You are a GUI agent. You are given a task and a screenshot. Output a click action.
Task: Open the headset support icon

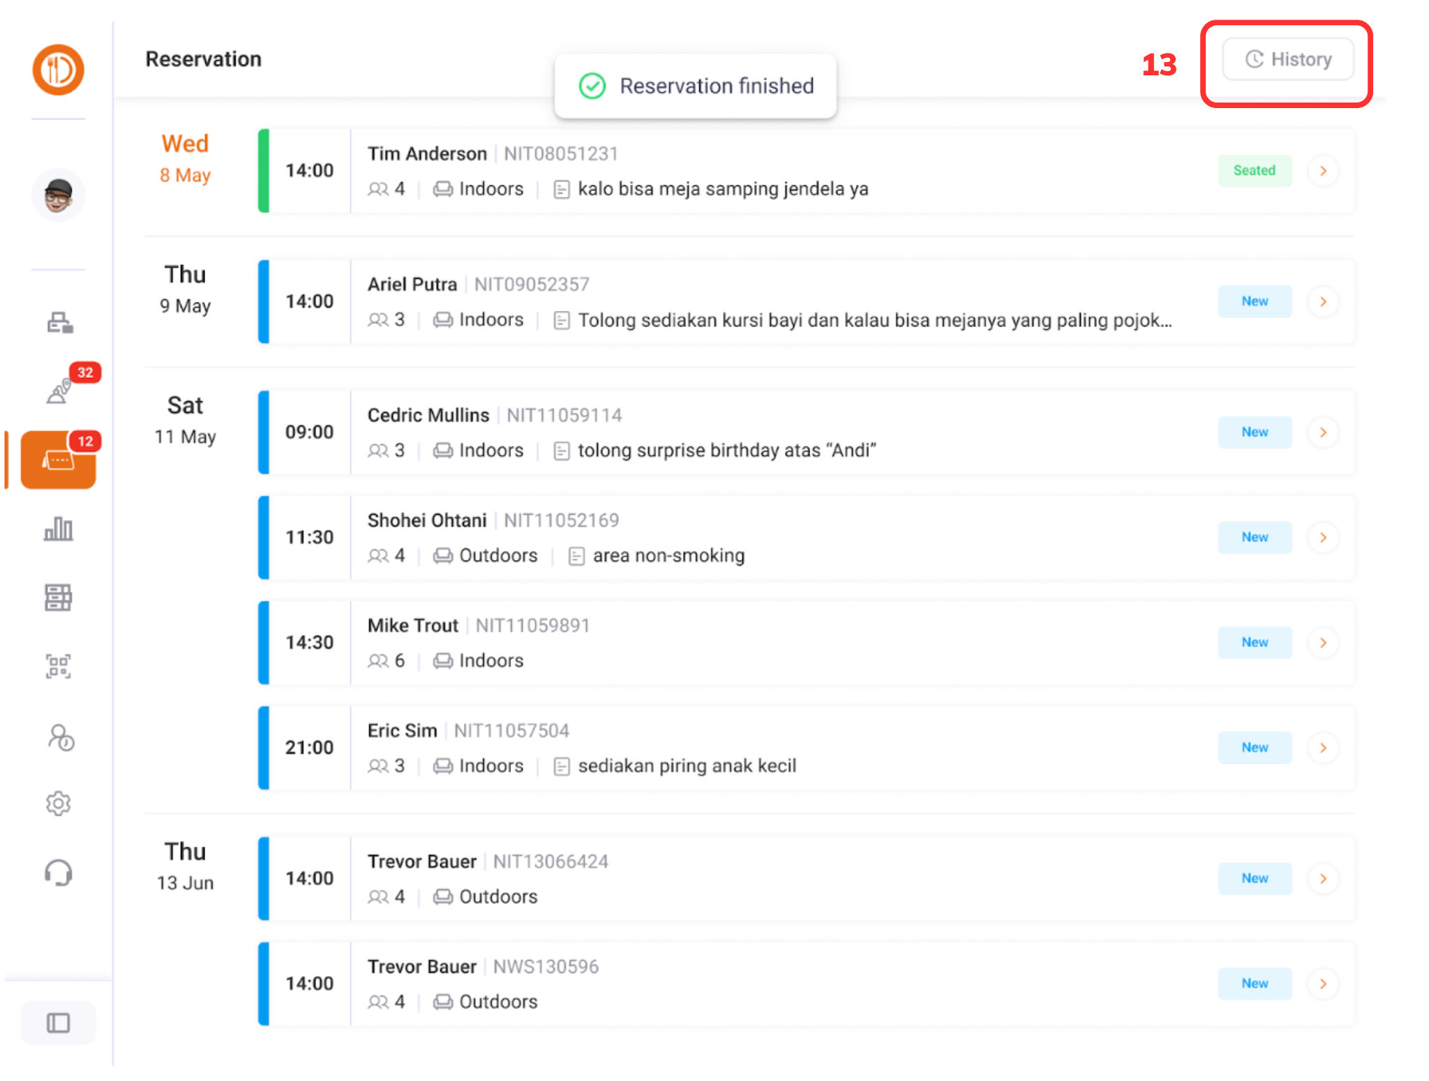59,872
